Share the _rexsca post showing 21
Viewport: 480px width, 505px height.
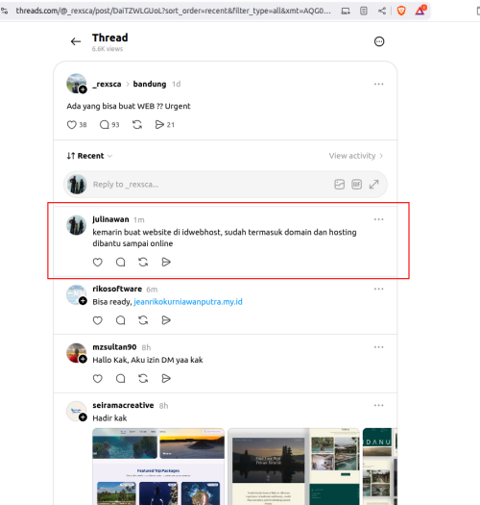(159, 125)
